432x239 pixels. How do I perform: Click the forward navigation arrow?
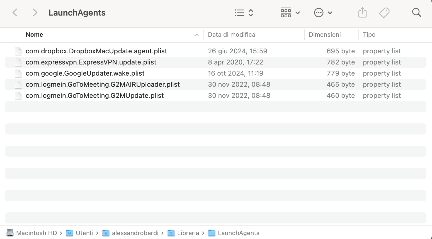pyautogui.click(x=35, y=13)
